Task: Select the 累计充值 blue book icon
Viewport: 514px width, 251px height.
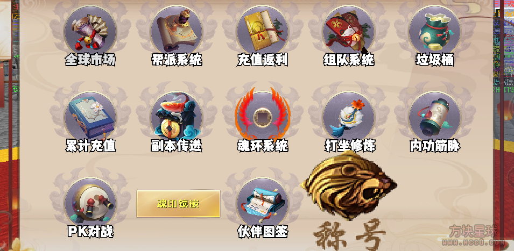Action: pos(90,118)
